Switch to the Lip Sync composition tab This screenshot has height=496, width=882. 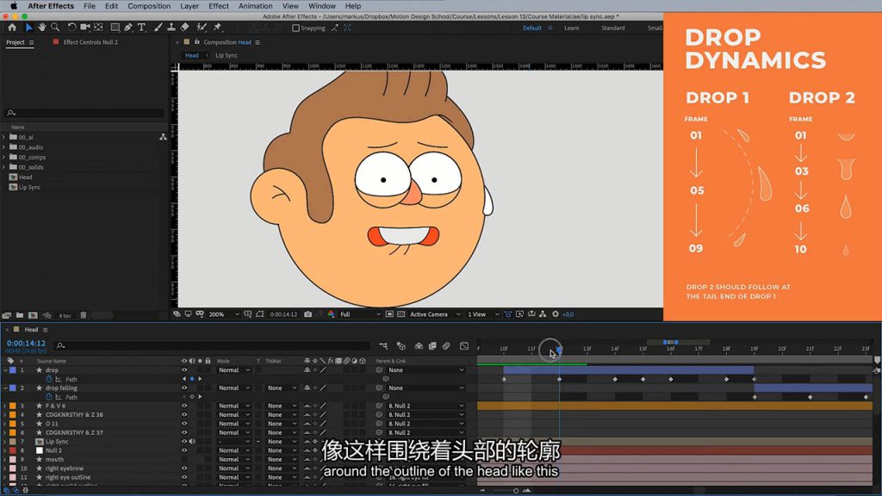point(227,56)
